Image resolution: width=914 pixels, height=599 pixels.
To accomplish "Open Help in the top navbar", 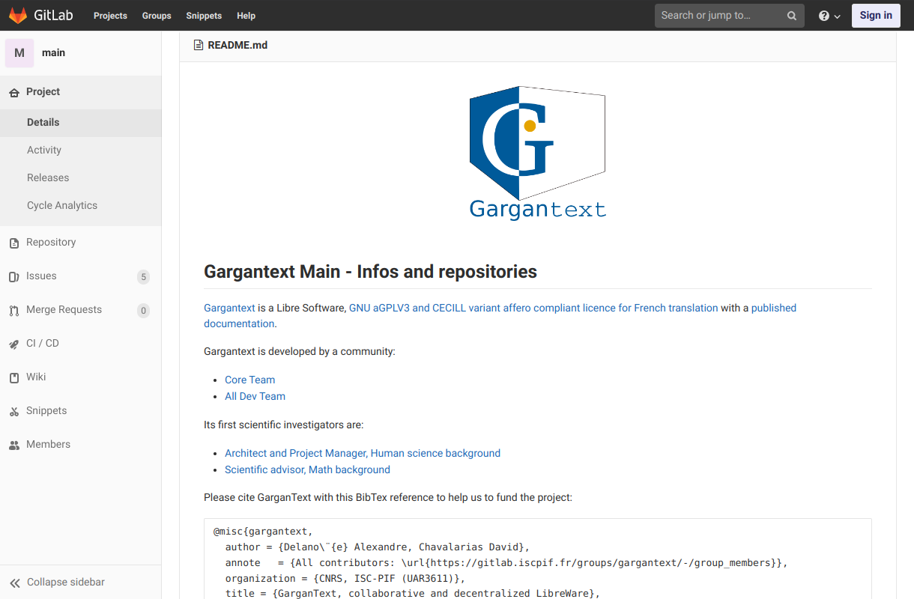I will click(x=246, y=16).
